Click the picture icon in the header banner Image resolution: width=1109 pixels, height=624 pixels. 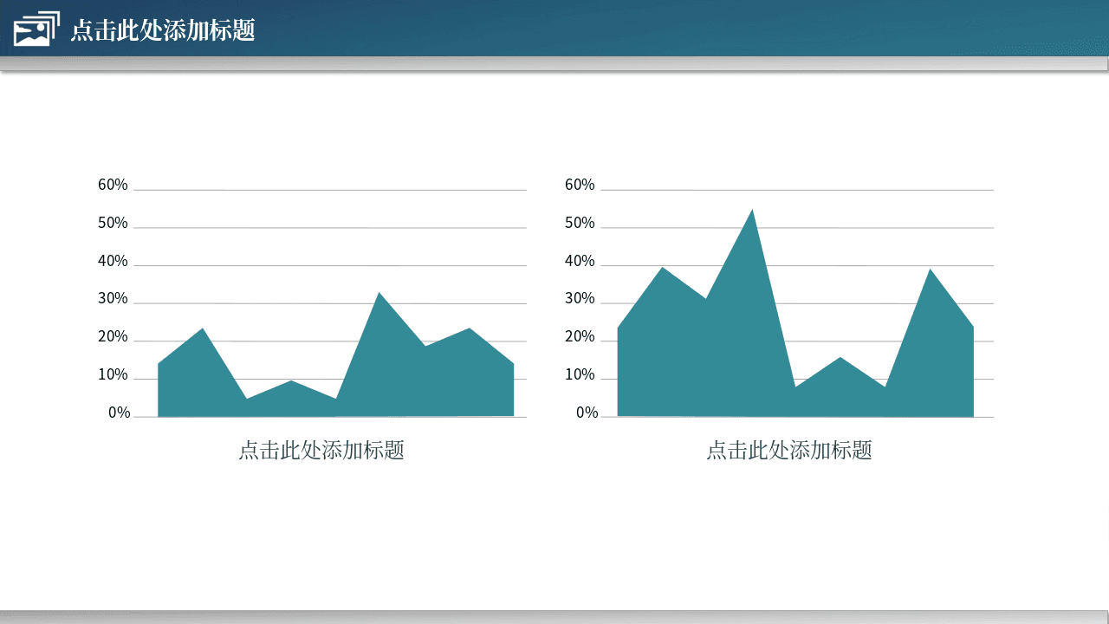36,29
